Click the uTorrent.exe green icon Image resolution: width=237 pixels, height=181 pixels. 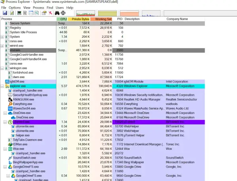click(x=10, y=122)
